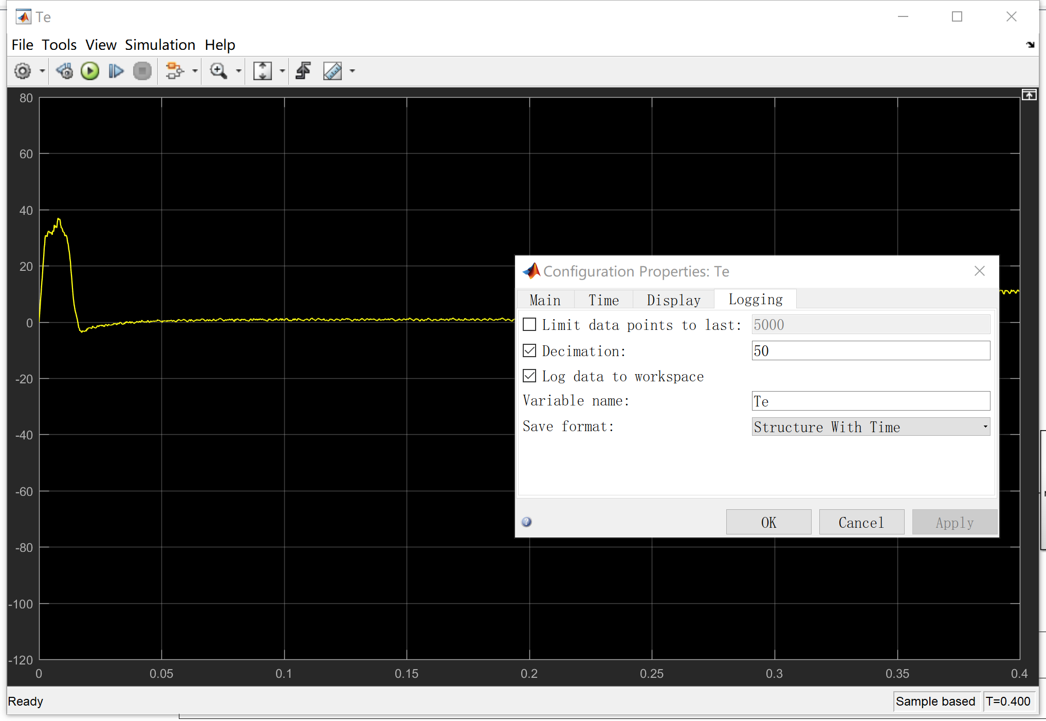Open the Save format dropdown
Image resolution: width=1046 pixels, height=721 pixels.
(x=870, y=427)
